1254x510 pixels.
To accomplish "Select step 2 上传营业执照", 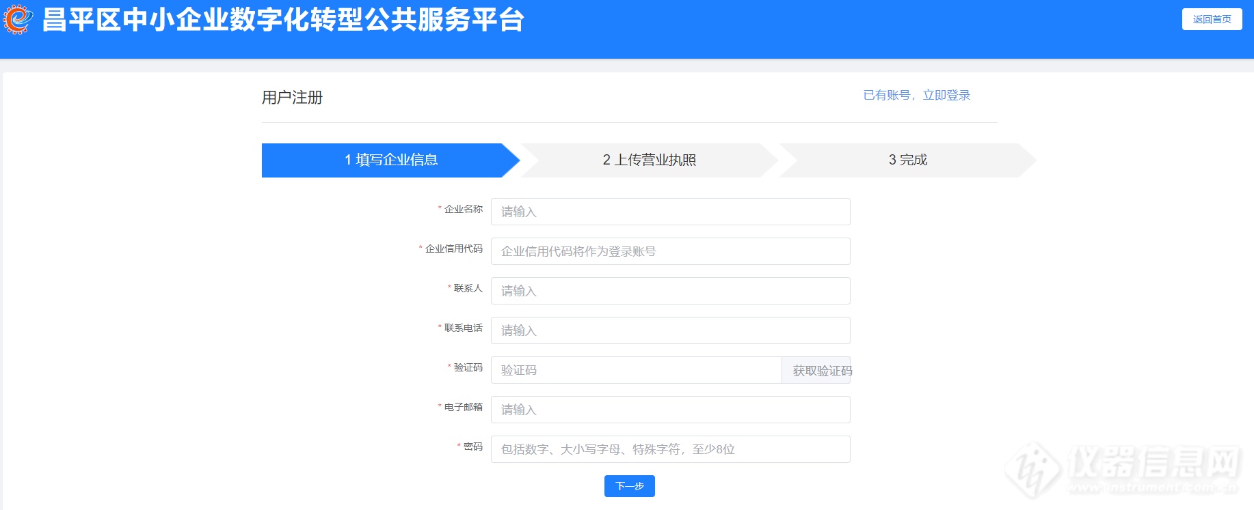I will click(650, 160).
